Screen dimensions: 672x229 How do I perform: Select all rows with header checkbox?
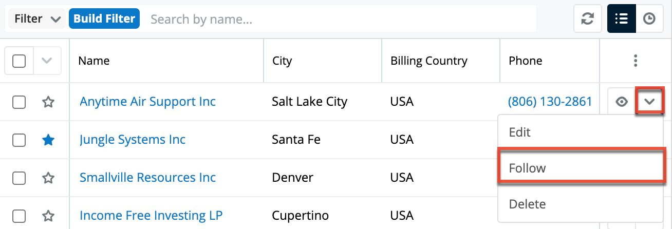(19, 61)
